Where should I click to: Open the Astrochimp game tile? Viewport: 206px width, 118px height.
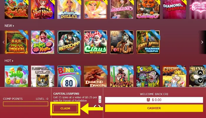[69, 42]
